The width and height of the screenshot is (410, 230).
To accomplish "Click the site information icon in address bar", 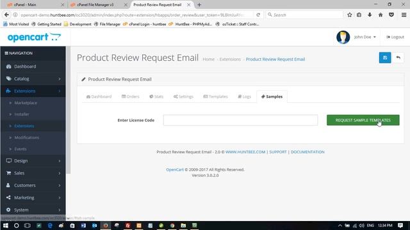I will pos(15,15).
